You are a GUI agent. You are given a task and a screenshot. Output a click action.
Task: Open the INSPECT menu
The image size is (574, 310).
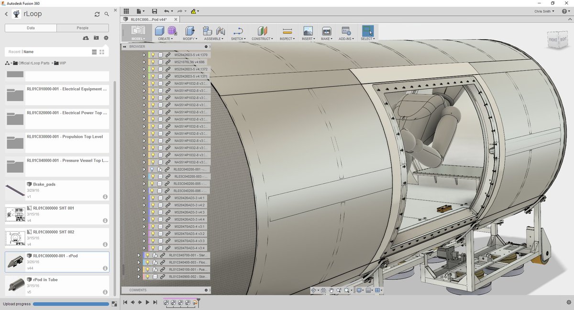click(287, 39)
